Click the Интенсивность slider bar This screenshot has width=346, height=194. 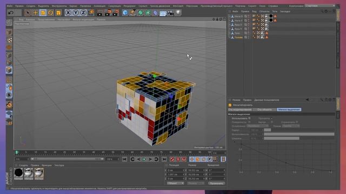click(x=299, y=134)
